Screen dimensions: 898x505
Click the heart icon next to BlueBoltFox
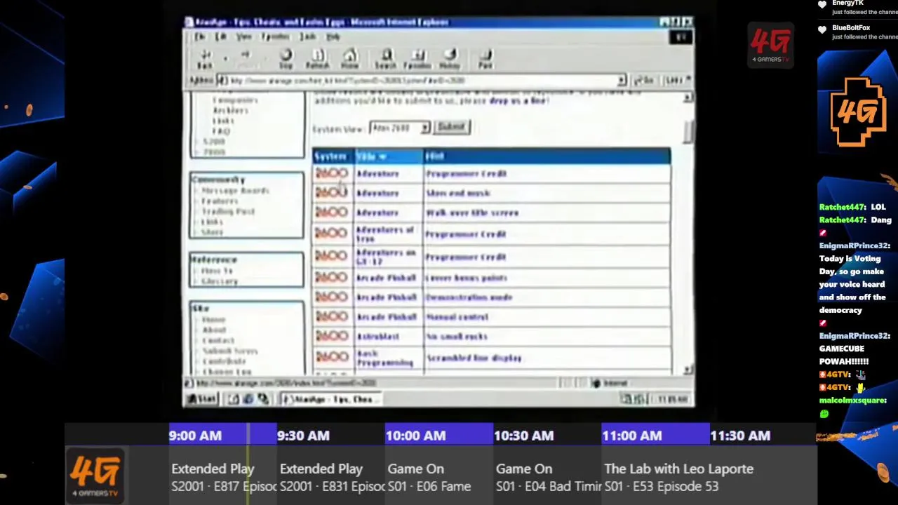coord(822,29)
